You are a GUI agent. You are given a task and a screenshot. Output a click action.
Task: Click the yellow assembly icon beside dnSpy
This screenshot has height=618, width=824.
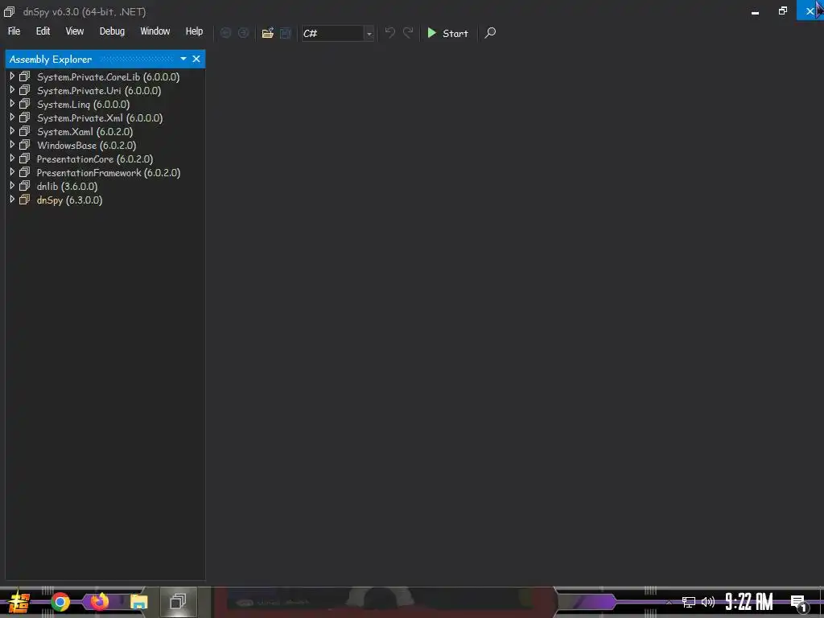coord(25,200)
